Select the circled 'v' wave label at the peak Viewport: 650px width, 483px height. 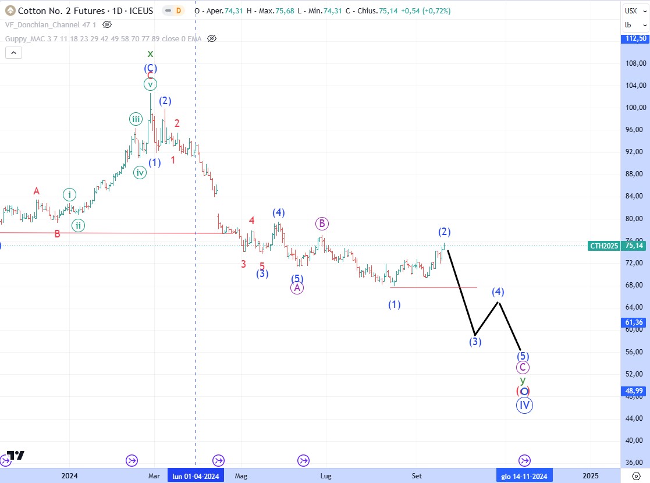151,84
